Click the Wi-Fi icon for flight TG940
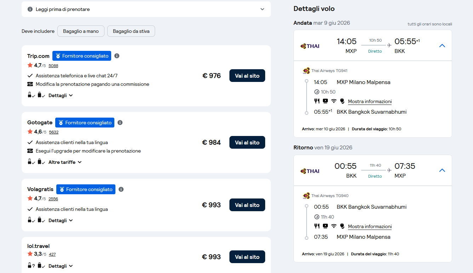This screenshot has height=273, width=473. coord(334,226)
